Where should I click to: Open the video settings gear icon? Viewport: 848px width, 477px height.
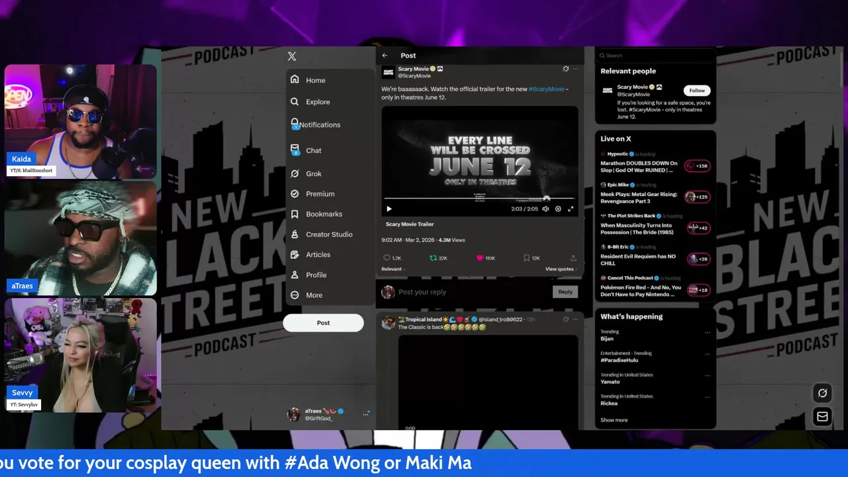click(x=558, y=209)
